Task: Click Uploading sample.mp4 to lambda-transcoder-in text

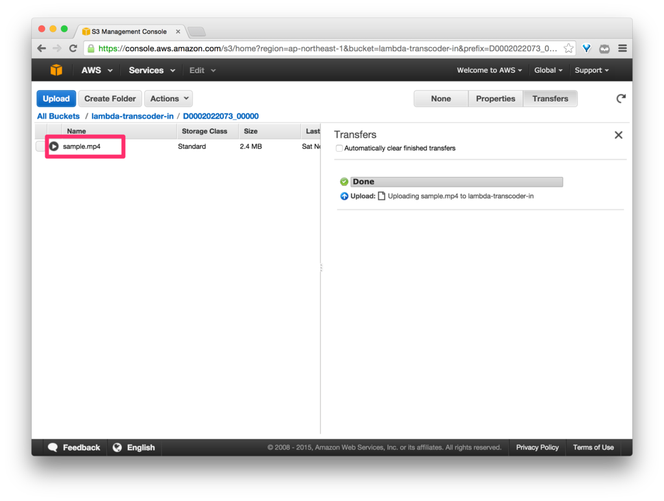Action: coord(461,196)
